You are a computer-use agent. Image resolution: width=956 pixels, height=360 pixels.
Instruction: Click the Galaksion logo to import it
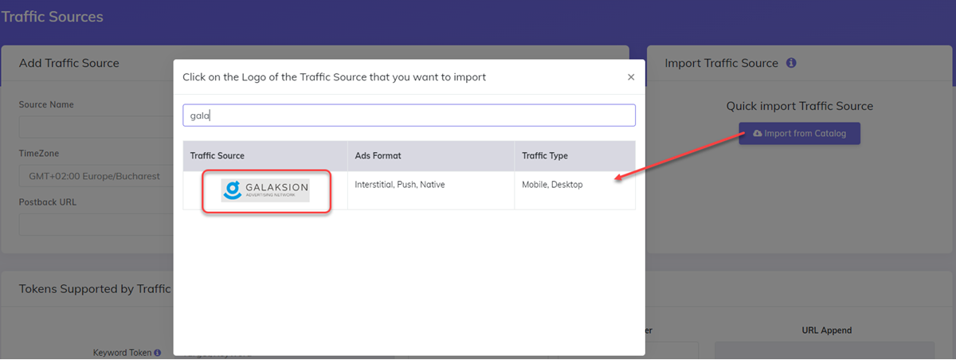click(x=265, y=190)
